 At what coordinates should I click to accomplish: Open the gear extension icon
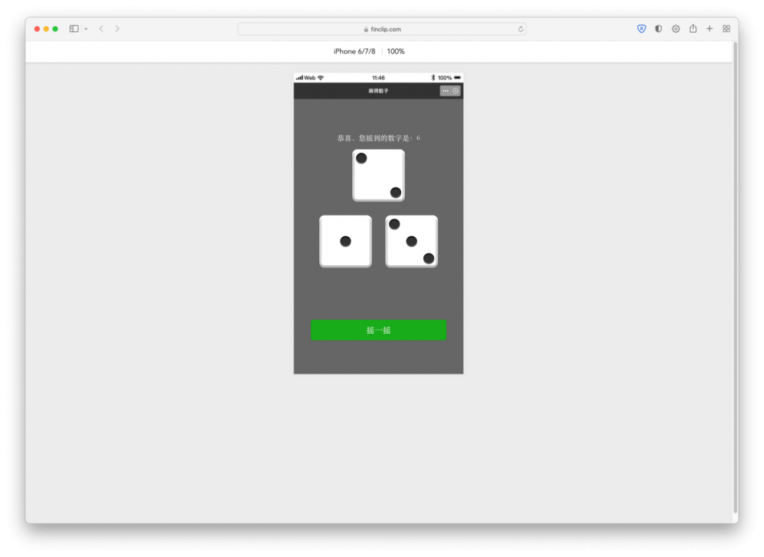[675, 29]
